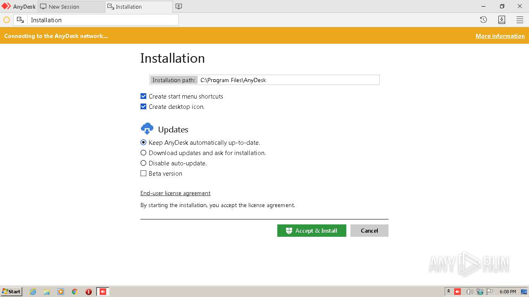Click the connect arrow icon beside address field
The width and height of the screenshot is (529, 297).
click(20, 20)
